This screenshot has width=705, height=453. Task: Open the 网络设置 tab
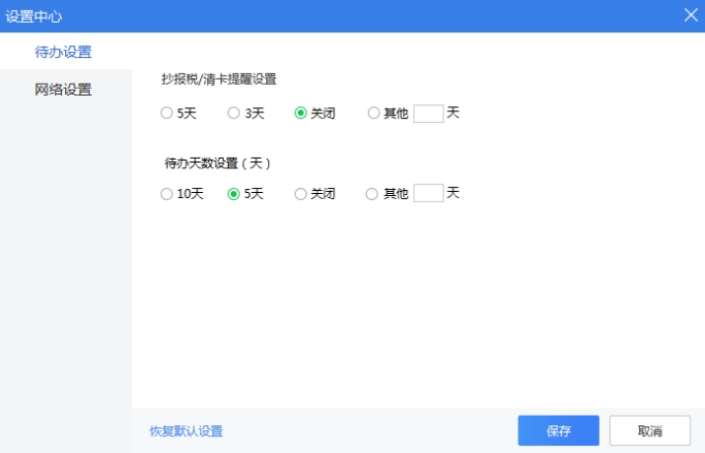pyautogui.click(x=63, y=90)
